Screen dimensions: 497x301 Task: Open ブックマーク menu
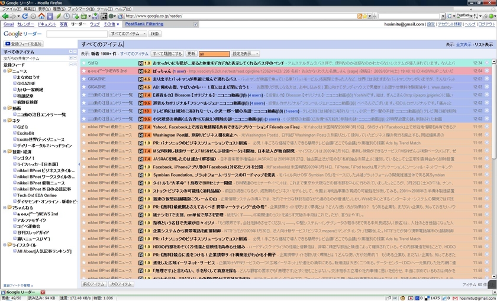click(x=81, y=9)
